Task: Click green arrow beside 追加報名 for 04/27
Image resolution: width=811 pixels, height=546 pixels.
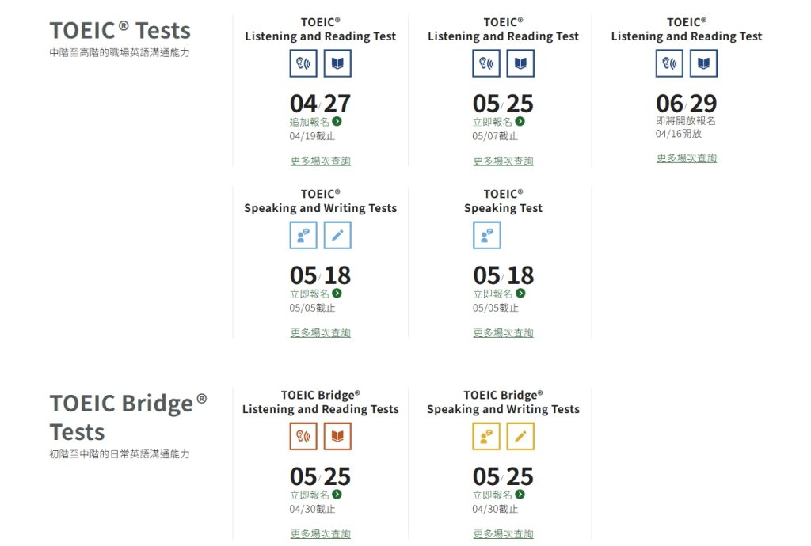Action: (x=337, y=122)
